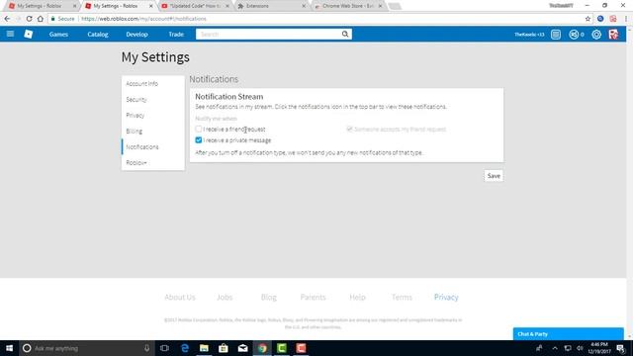
Task: Open the Mail app from taskbar
Action: 242,348
